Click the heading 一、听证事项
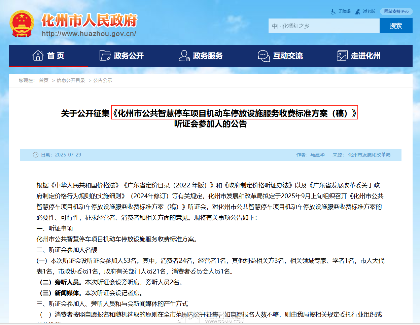Viewport: 420px width, 325px height. (x=55, y=228)
